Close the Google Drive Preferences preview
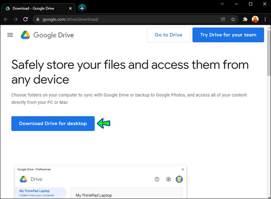The height and width of the screenshot is (199, 271). tap(183, 169)
